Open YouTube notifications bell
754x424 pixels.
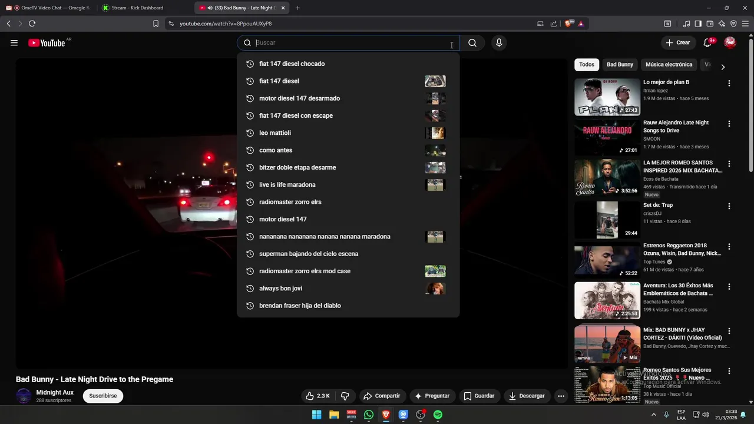point(708,42)
